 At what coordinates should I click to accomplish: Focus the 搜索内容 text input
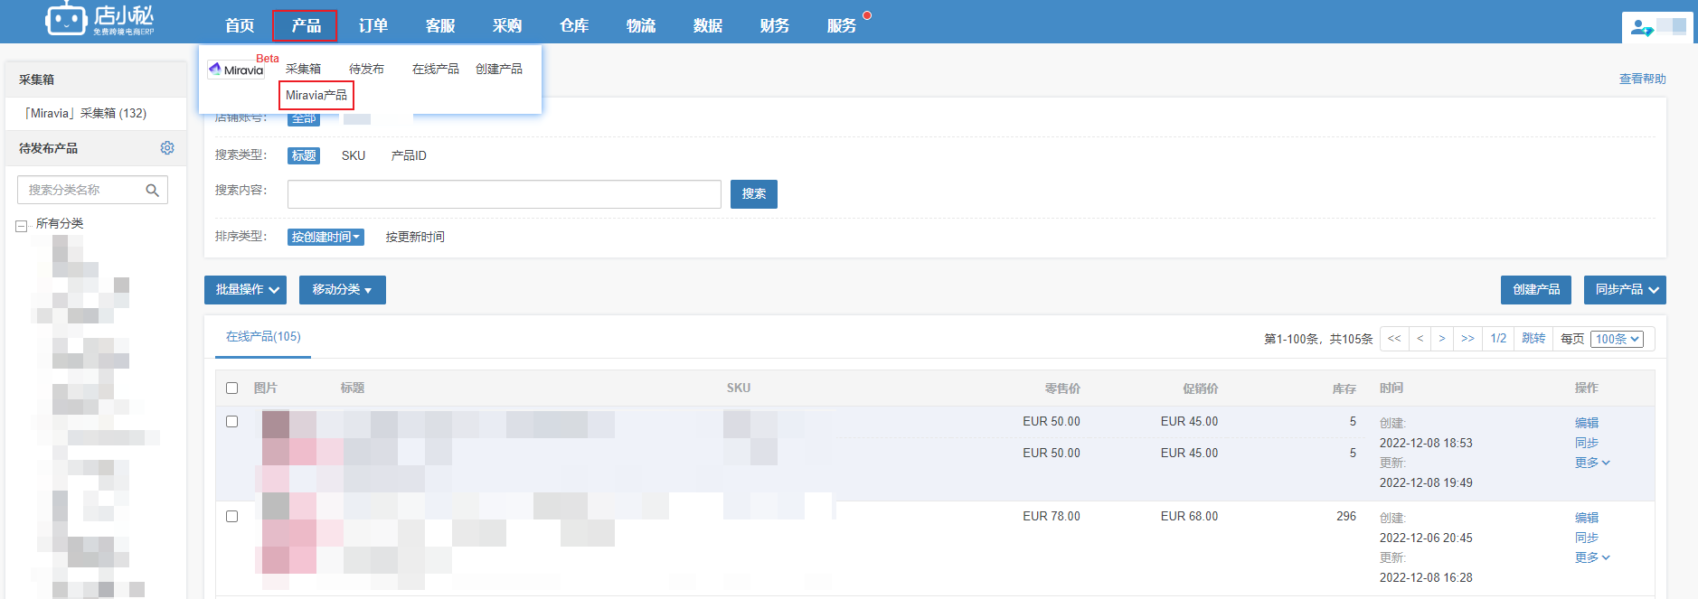click(505, 194)
